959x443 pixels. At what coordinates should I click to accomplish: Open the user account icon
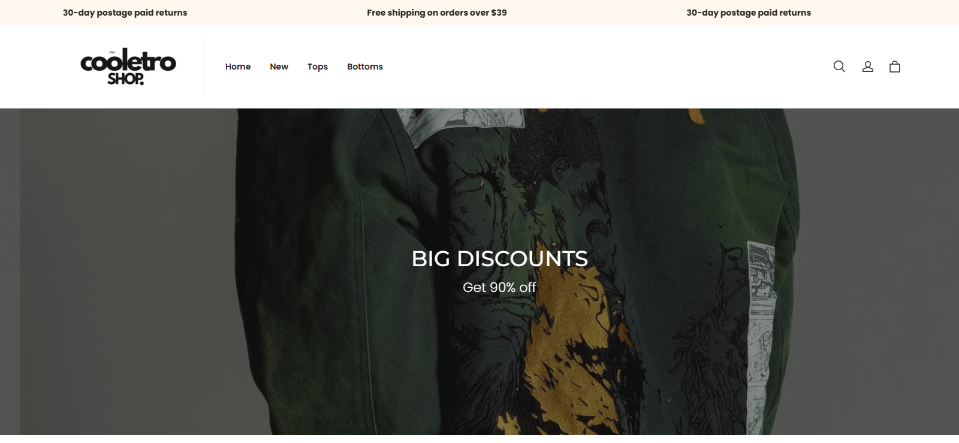click(x=867, y=67)
